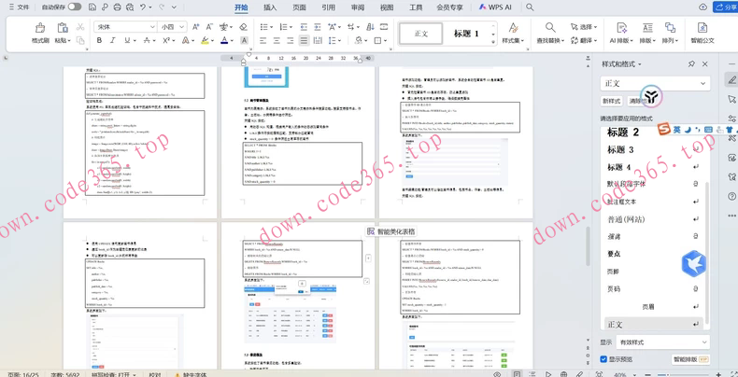Viewport: 738px width, 377px height.
Task: Click the print icon in quick toolbar
Action: pyautogui.click(x=116, y=7)
